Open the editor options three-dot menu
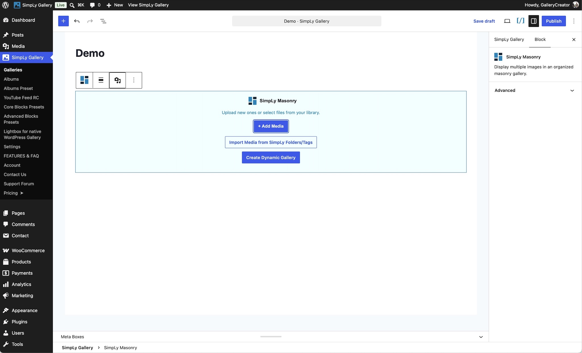 pyautogui.click(x=574, y=21)
